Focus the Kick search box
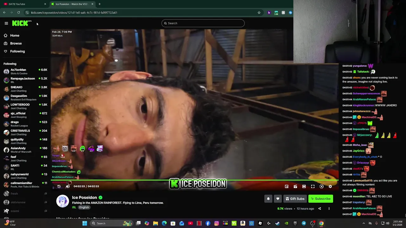This screenshot has width=406, height=228. point(203,23)
